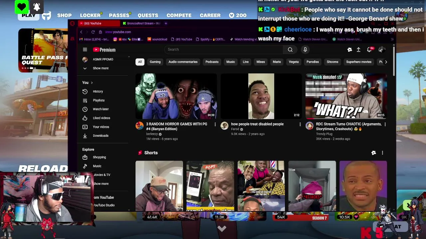426x239 pixels.
Task: Open the Short with the older man's POPS caption
Action: pyautogui.click(x=210, y=186)
